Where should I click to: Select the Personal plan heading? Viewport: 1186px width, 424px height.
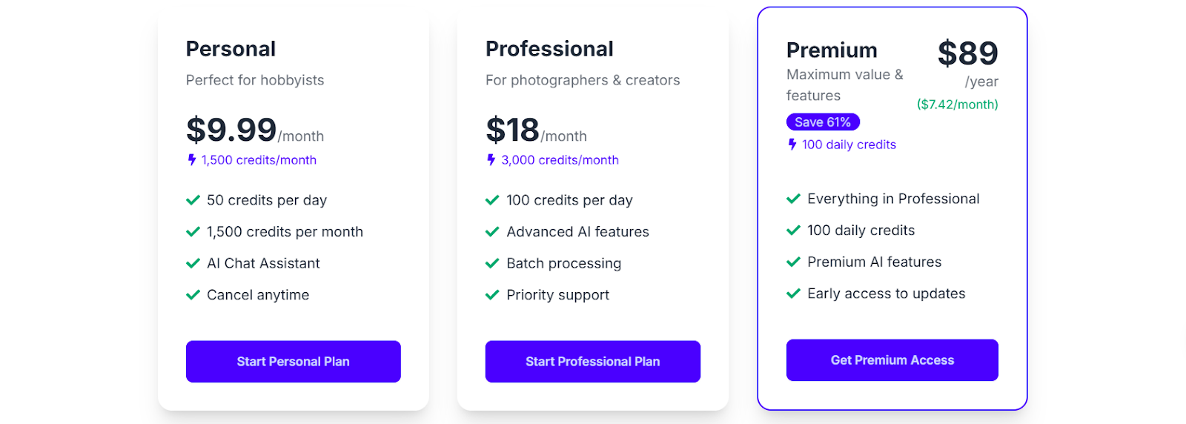click(x=231, y=49)
